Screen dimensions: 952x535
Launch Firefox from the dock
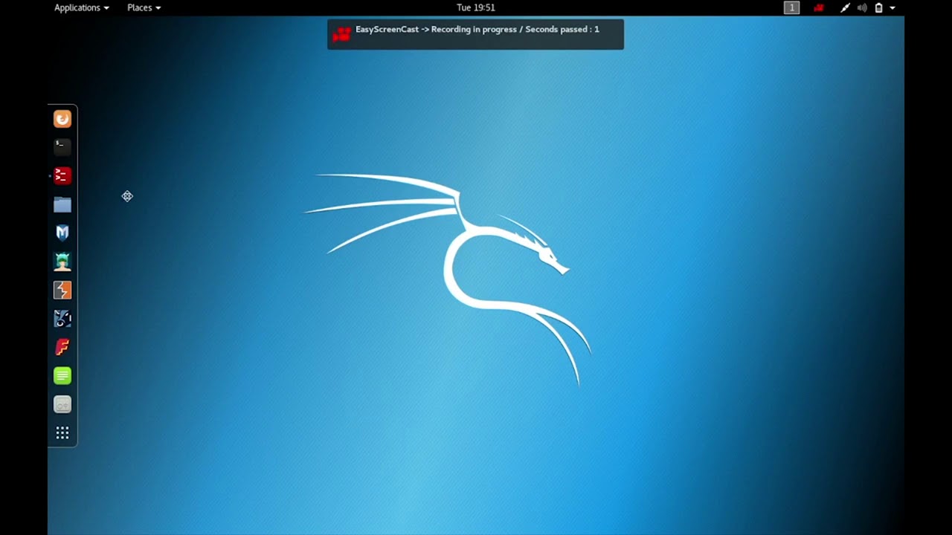(62, 119)
